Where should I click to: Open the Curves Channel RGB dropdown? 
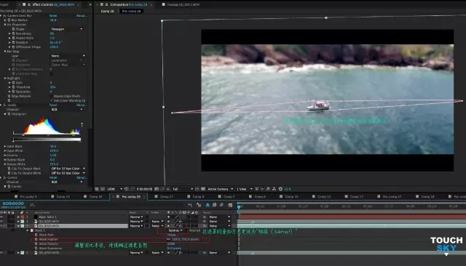pyautogui.click(x=67, y=182)
